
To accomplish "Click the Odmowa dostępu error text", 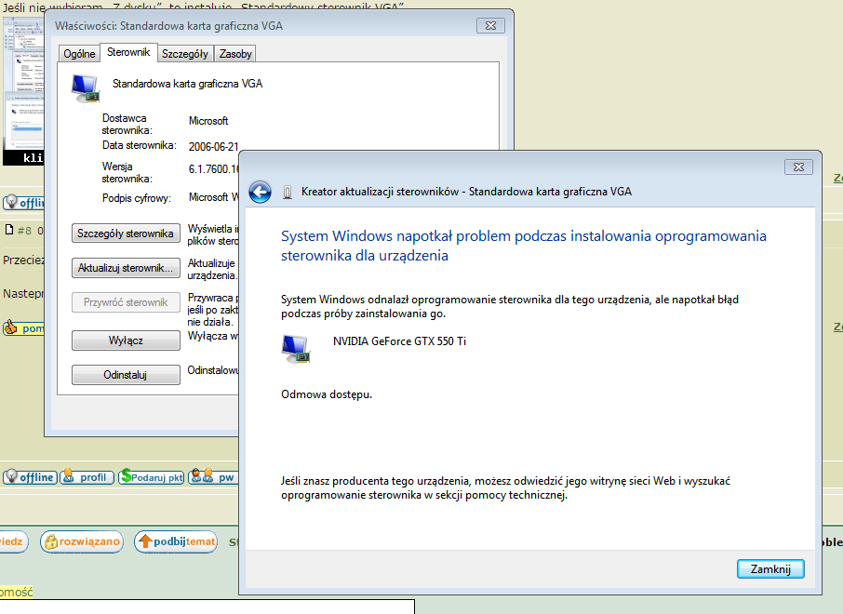I will 327,394.
